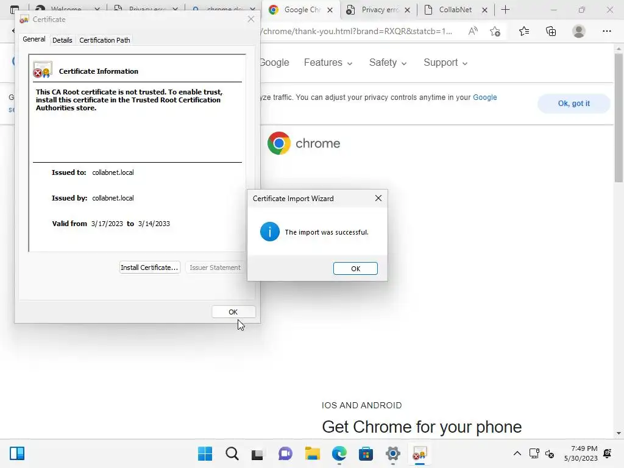This screenshot has height=468, width=624.
Task: Open the Windows Start menu
Action: click(205, 453)
